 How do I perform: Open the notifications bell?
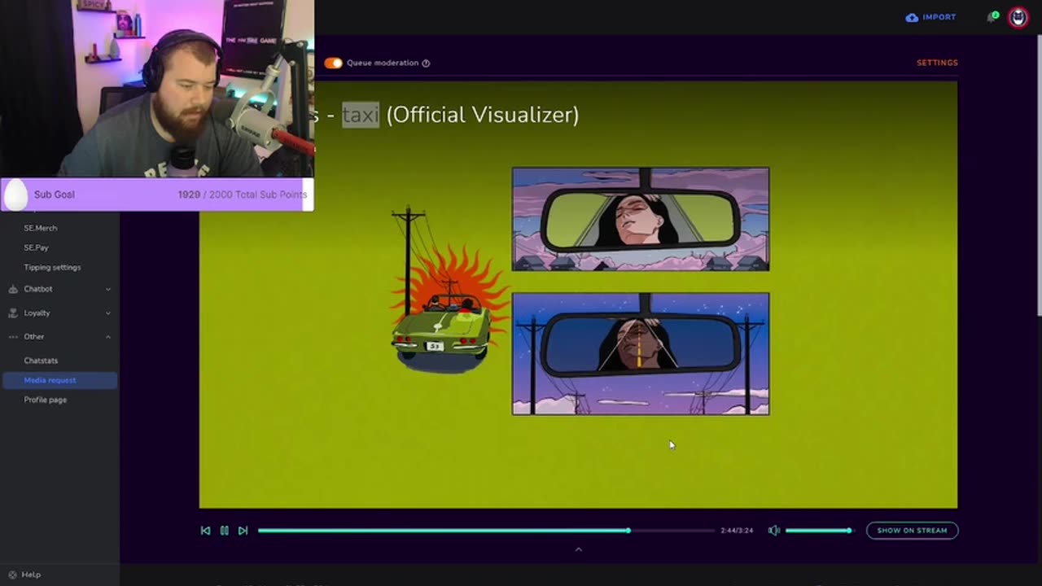pyautogui.click(x=992, y=17)
